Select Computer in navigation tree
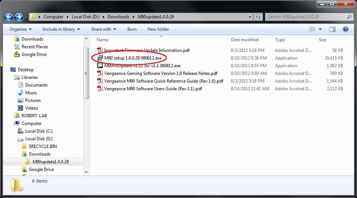Viewport: 357px width, 198px height. 31,123
